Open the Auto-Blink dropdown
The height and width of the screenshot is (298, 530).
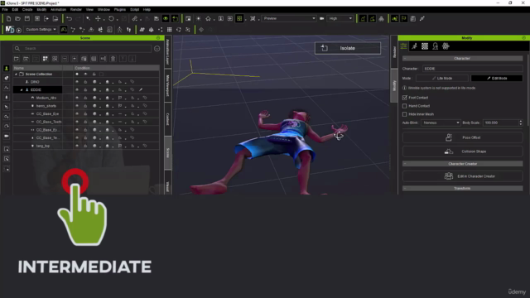coord(441,123)
